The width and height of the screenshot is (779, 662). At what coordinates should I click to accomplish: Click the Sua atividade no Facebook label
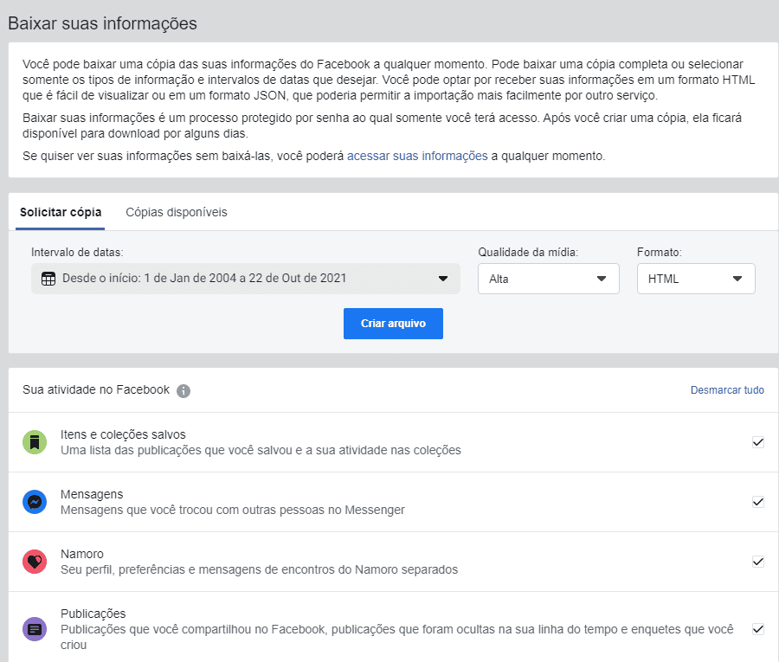pos(96,390)
